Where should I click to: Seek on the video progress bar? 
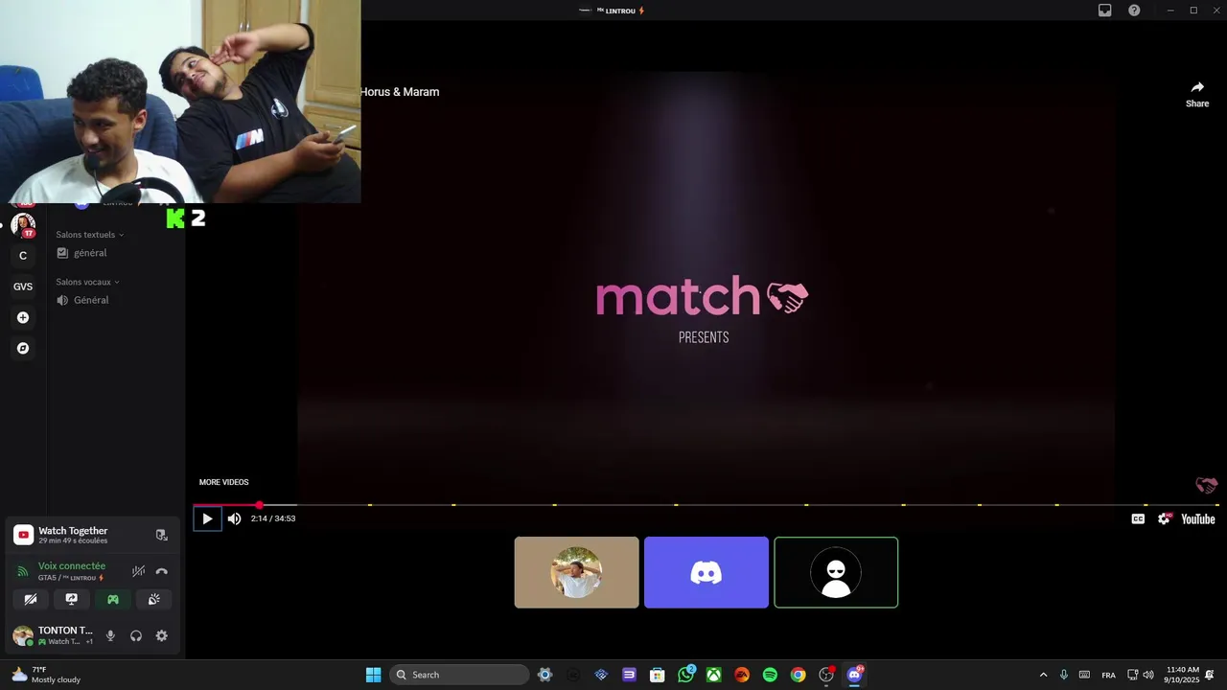point(706,505)
